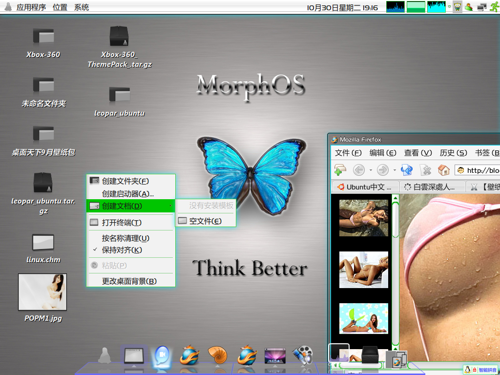
Task: Click the Firefox dock icon beside the galaxy desktop icon
Action: (x=247, y=355)
